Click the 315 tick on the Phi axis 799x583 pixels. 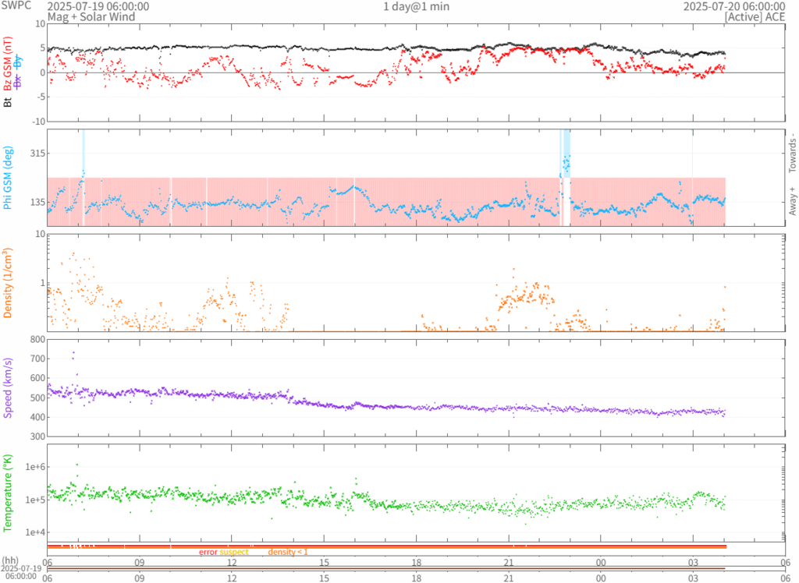click(36, 154)
